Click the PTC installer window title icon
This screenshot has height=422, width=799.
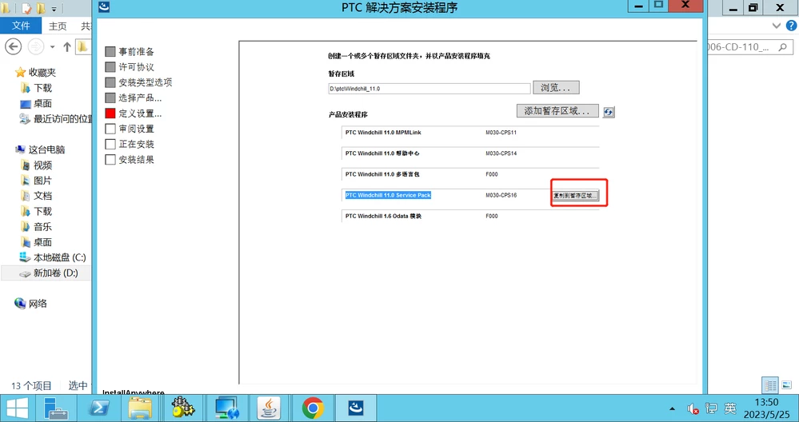(104, 6)
